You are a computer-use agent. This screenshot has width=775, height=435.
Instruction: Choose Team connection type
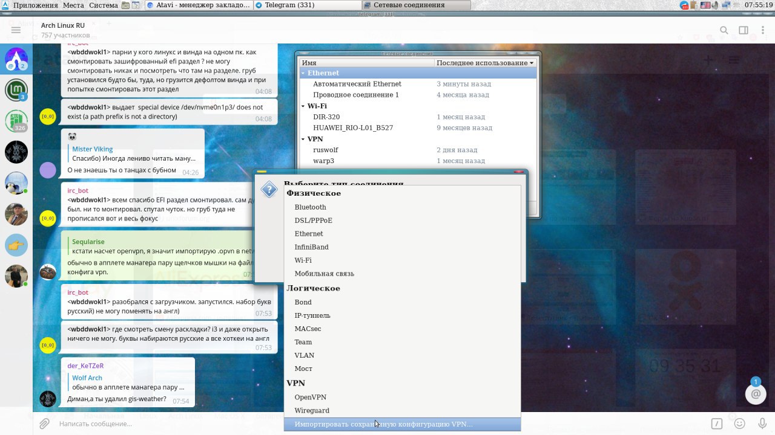pos(402,342)
